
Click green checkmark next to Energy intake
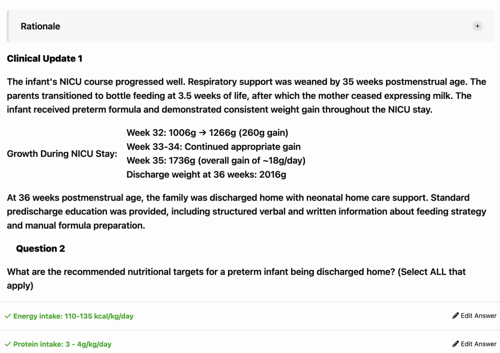7,316
